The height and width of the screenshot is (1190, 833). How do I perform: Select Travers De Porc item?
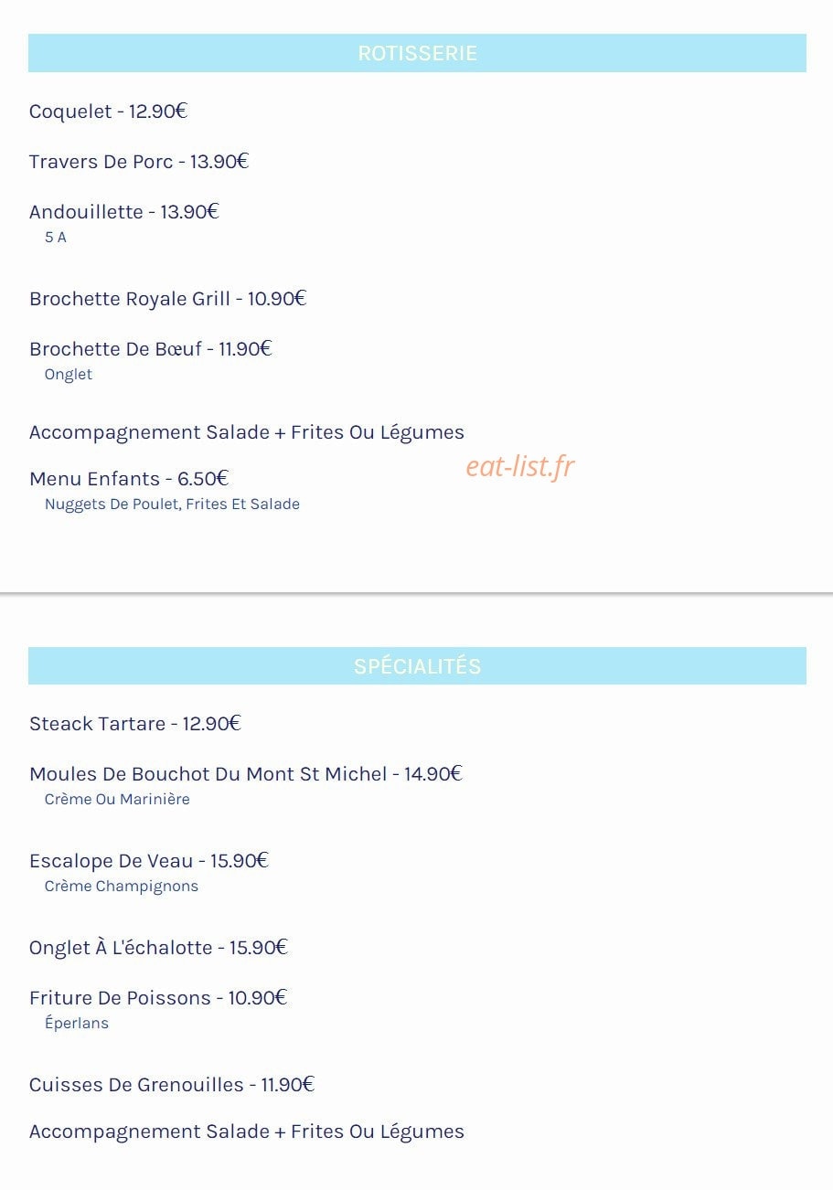[x=139, y=162]
